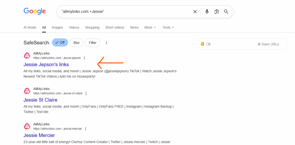This screenshot has height=145, width=295.
Task: Set SafeSearch to Blur
Action: point(76,43)
